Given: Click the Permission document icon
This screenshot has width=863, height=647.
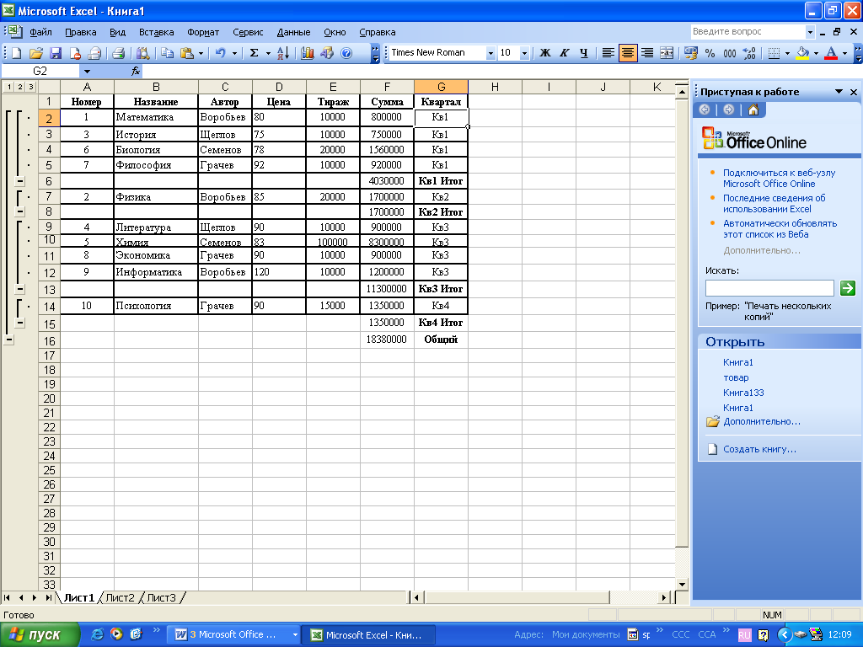Looking at the screenshot, I should coord(75,53).
